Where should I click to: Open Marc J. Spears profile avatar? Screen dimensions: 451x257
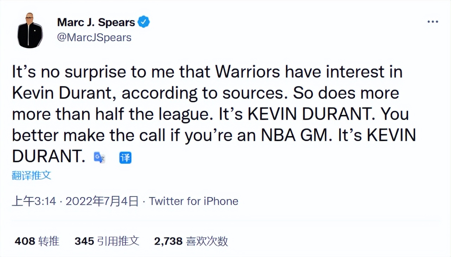click(x=30, y=31)
